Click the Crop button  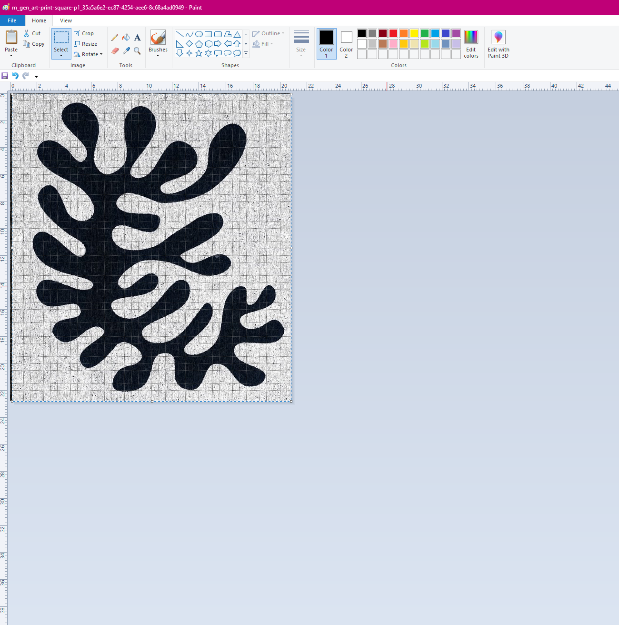84,33
